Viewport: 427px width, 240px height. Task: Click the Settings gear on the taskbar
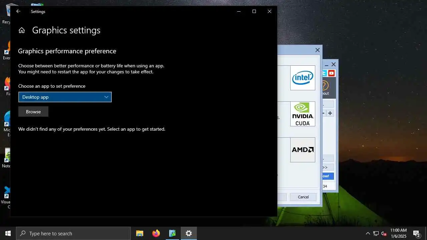[189, 233]
